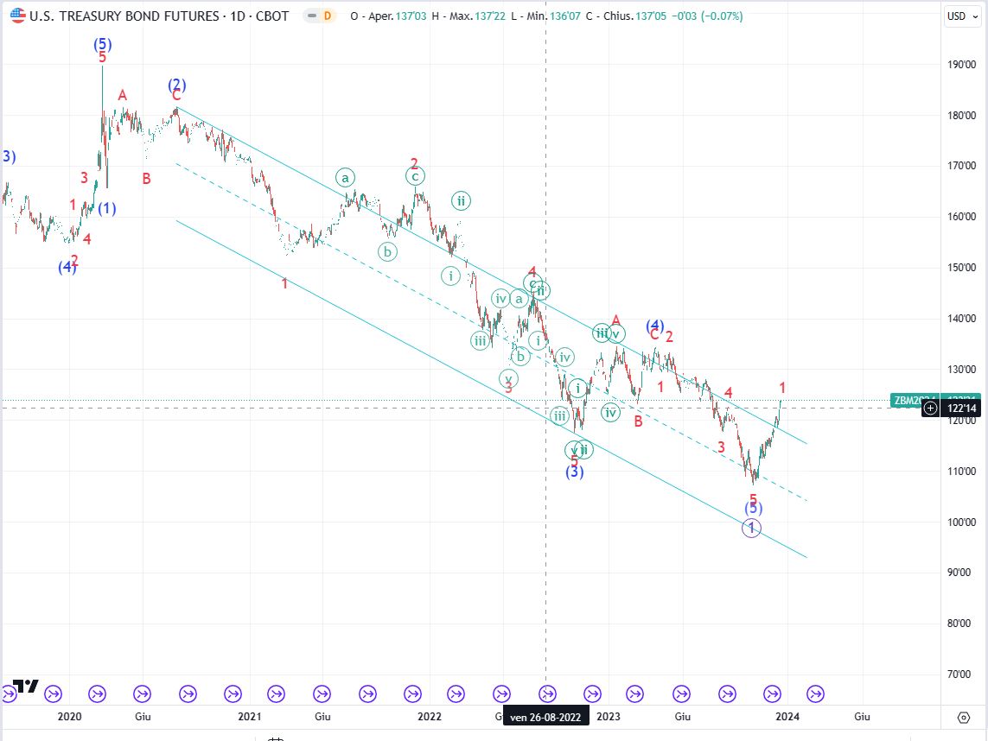This screenshot has height=741, width=988.
Task: Select the green circled 'b' label near 160'00
Action: pos(387,252)
